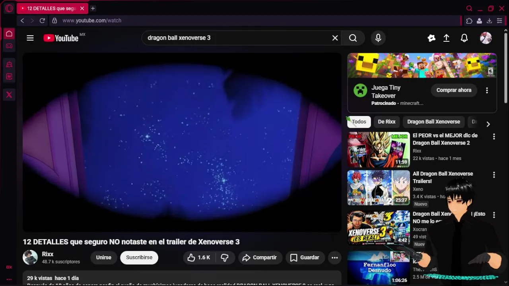509x286 pixels.
Task: Open the robot-shaped sidebar icon
Action: [x=9, y=64]
